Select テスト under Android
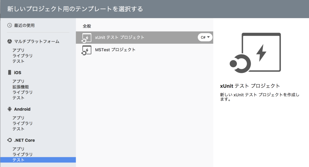 tap(18, 129)
